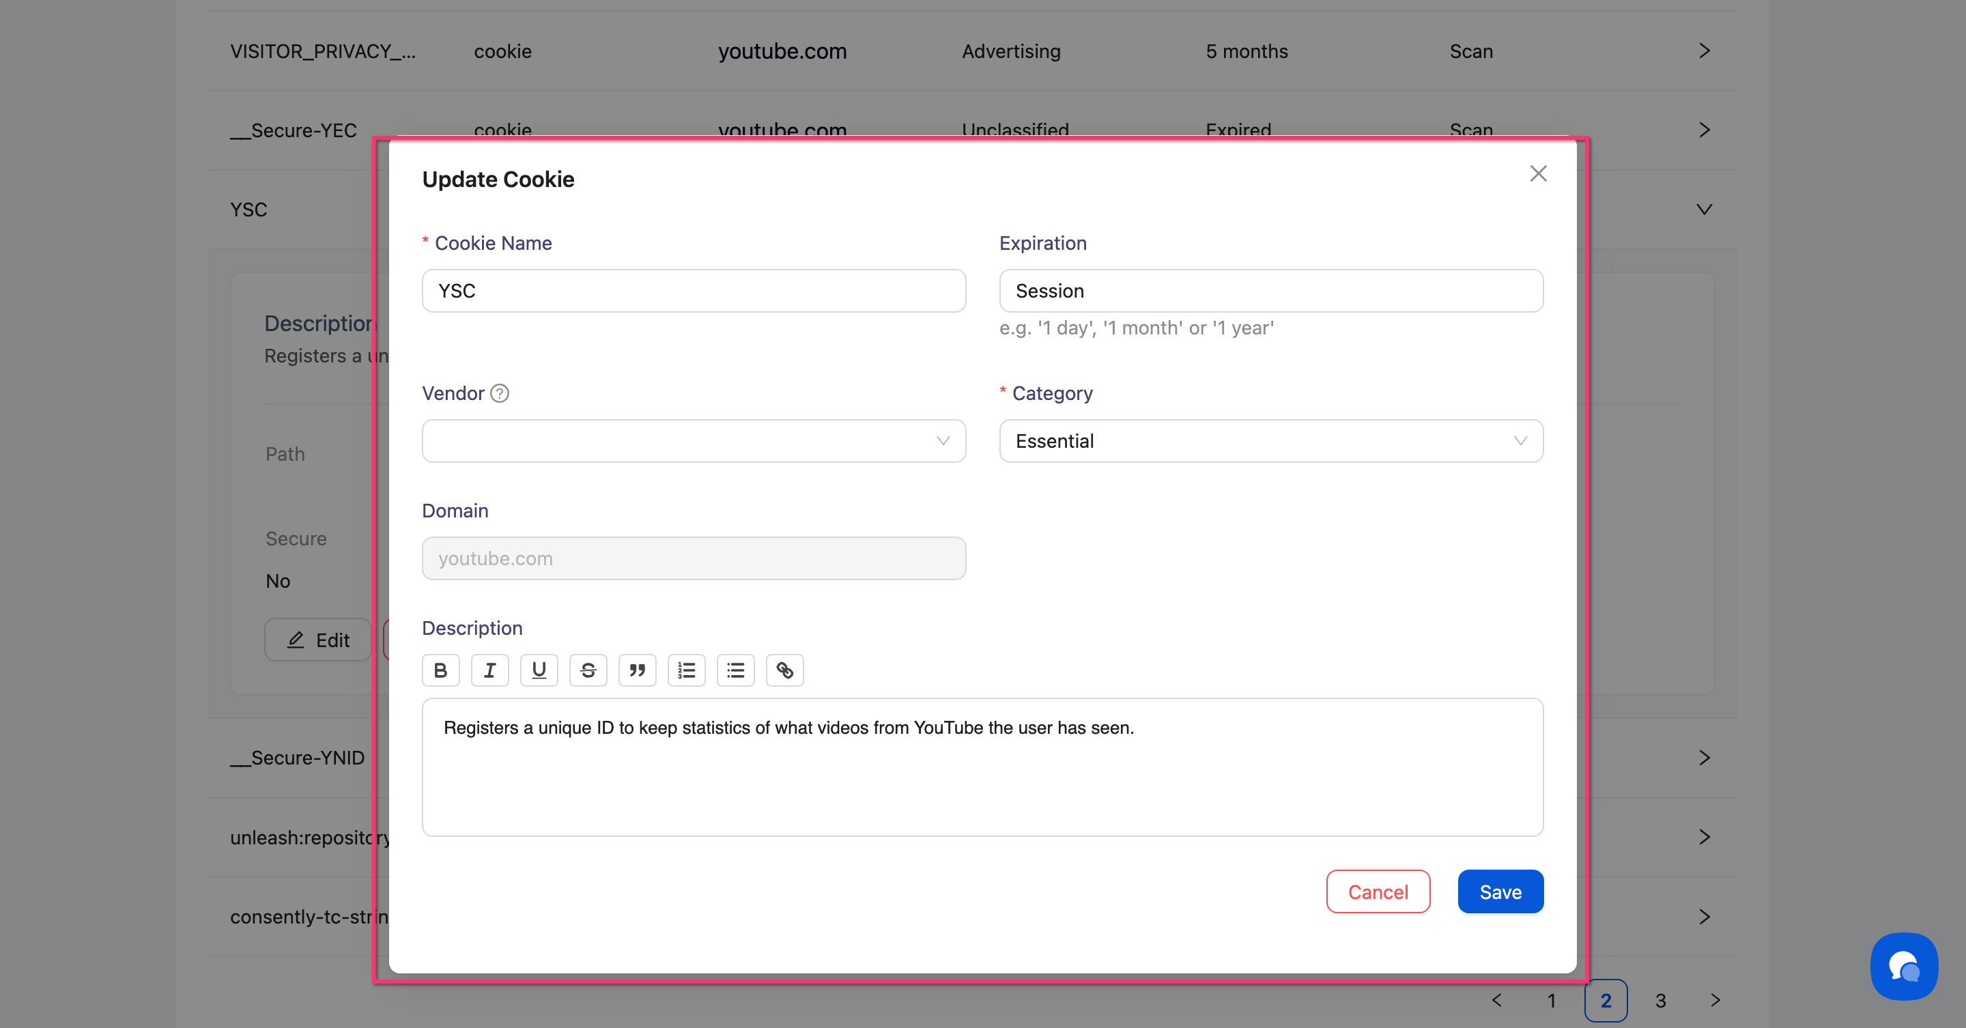The height and width of the screenshot is (1028, 1966).
Task: Open the Category dropdown showing Essential
Action: click(1270, 441)
